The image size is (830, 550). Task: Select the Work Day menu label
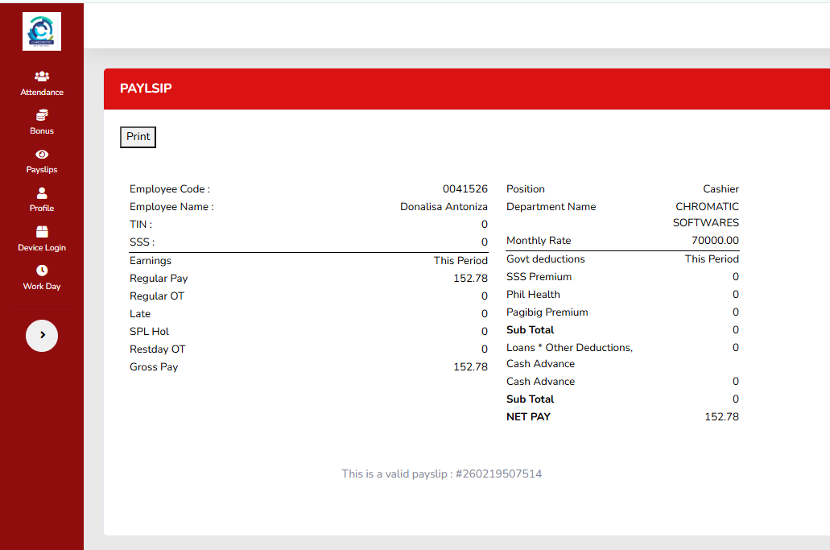[42, 286]
